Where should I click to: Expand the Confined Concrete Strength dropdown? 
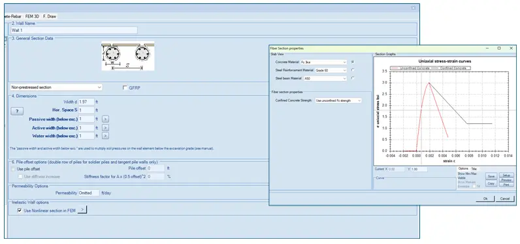(338, 100)
